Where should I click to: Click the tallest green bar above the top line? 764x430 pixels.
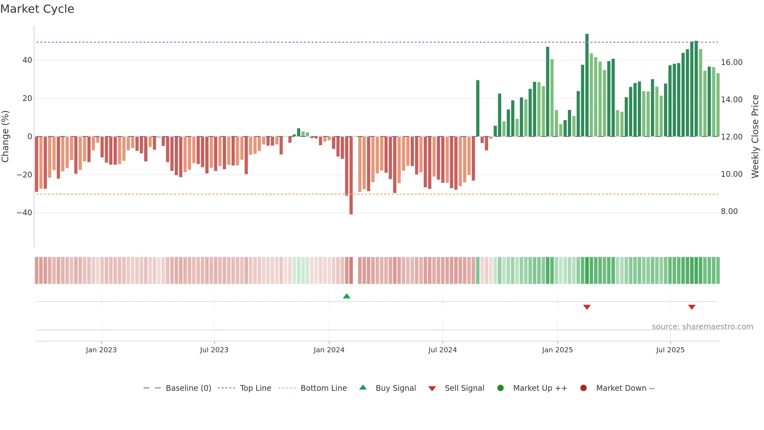click(587, 85)
